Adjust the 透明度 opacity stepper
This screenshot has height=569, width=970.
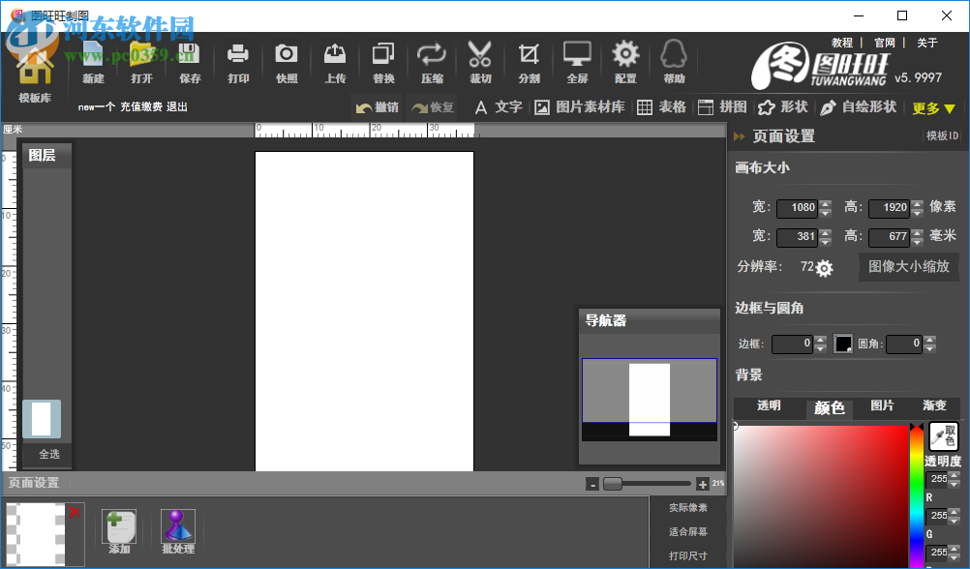[x=954, y=479]
